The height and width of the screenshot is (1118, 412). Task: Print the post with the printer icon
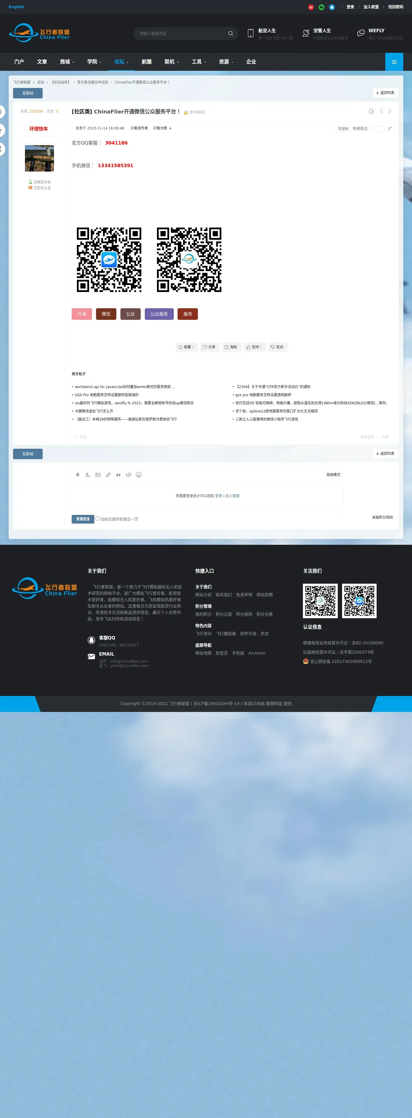tap(371, 111)
